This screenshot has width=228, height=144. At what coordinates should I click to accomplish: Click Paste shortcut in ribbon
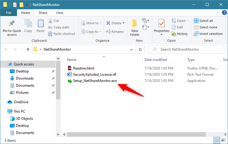[x=62, y=34]
